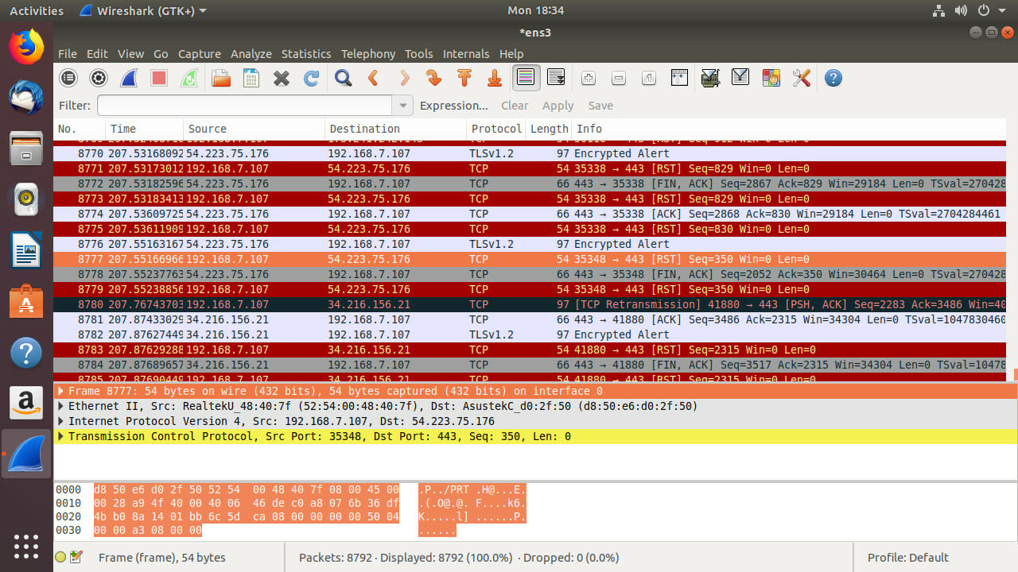
Task: Stop the running capture
Action: point(159,78)
